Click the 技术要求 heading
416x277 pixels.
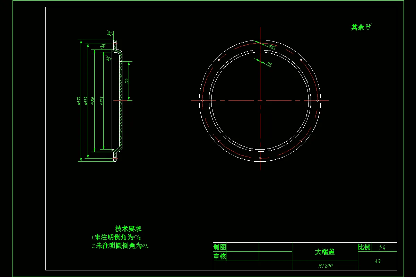click(128, 229)
